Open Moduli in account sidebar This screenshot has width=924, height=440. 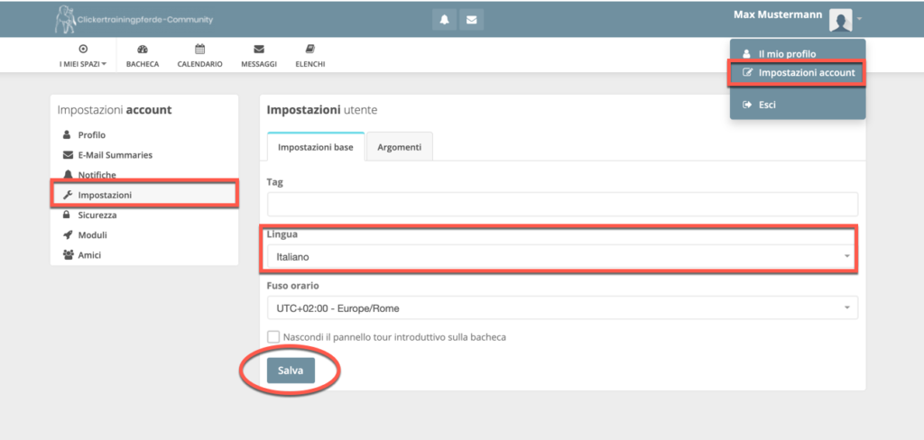point(144,235)
